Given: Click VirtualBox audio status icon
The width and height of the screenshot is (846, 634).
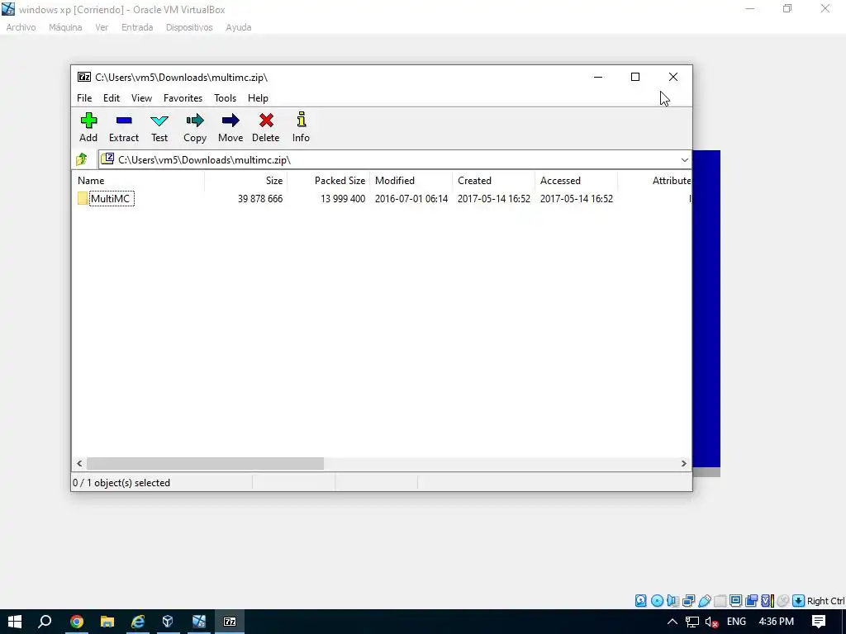Looking at the screenshot, I should (673, 601).
